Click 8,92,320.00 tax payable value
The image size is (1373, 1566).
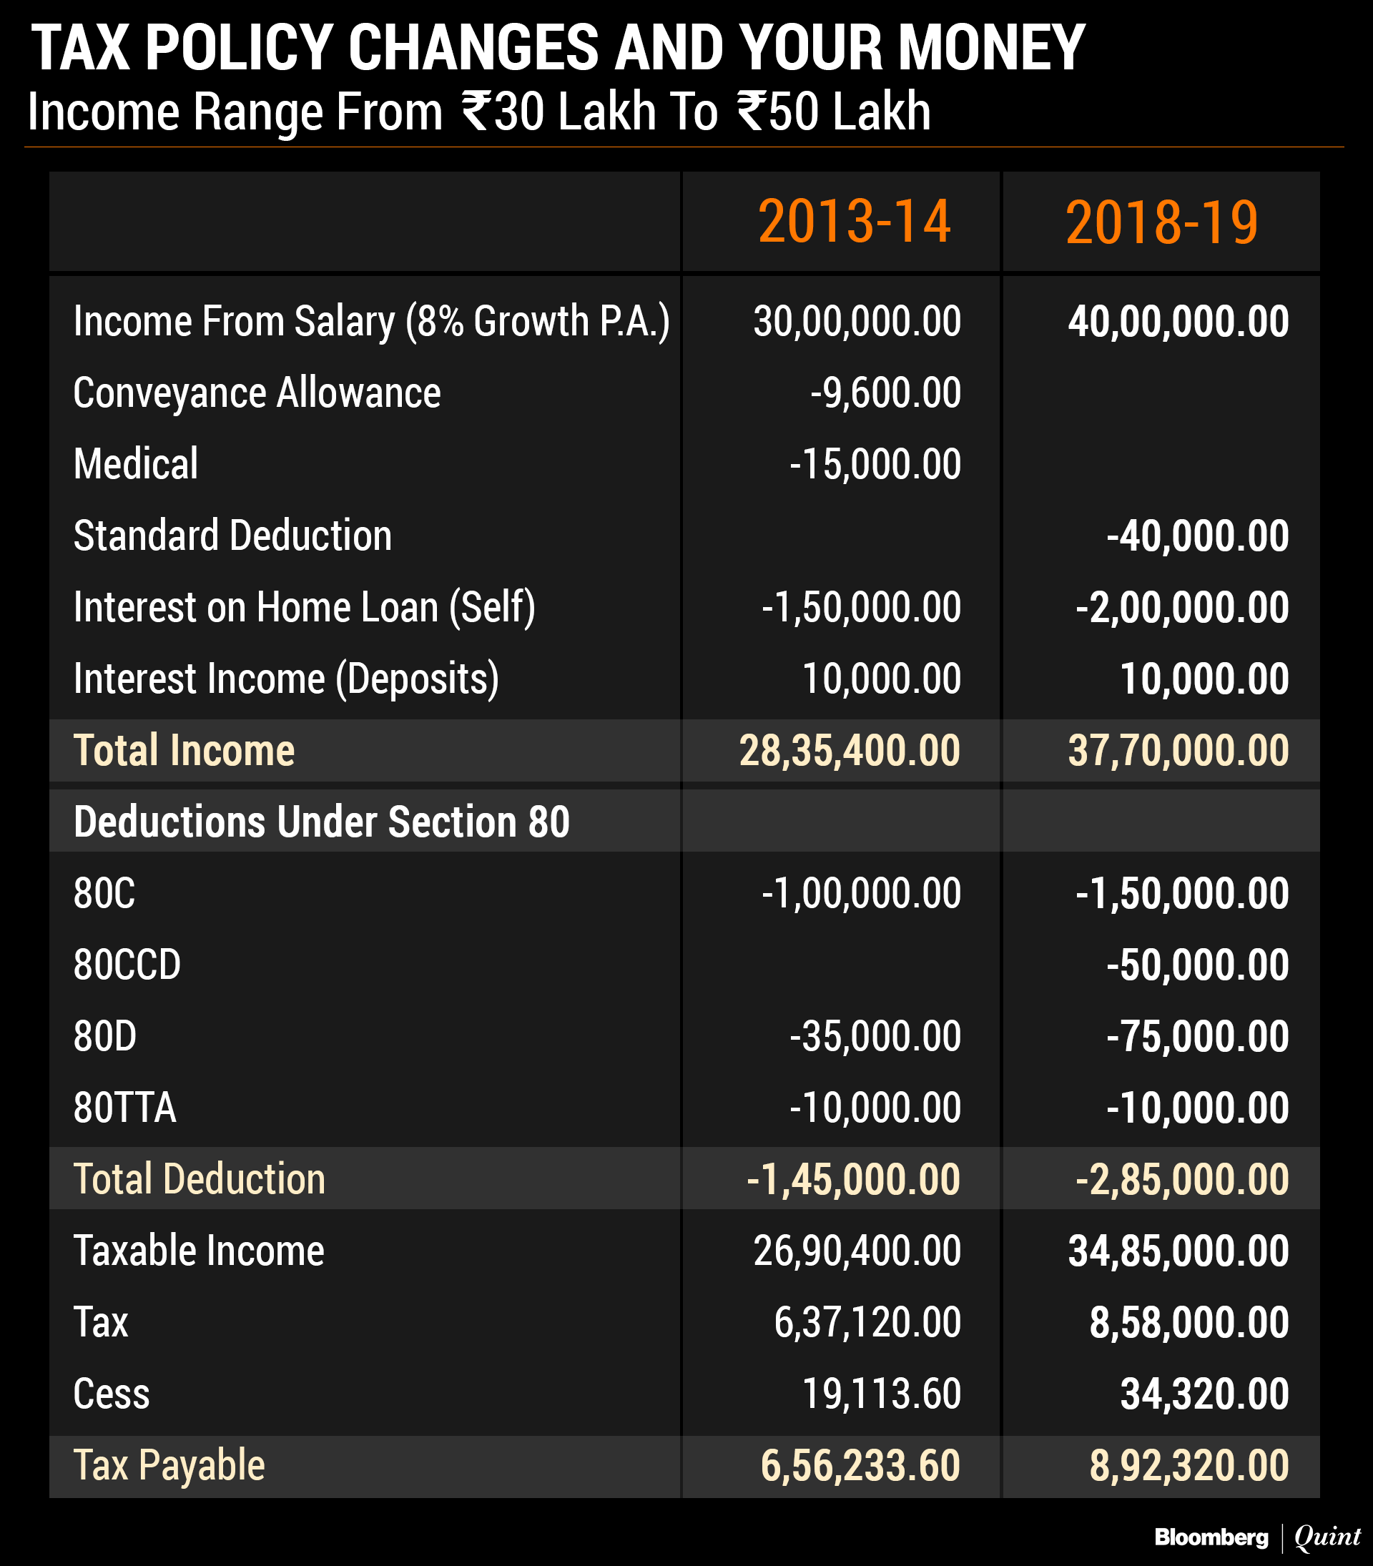(x=1189, y=1466)
